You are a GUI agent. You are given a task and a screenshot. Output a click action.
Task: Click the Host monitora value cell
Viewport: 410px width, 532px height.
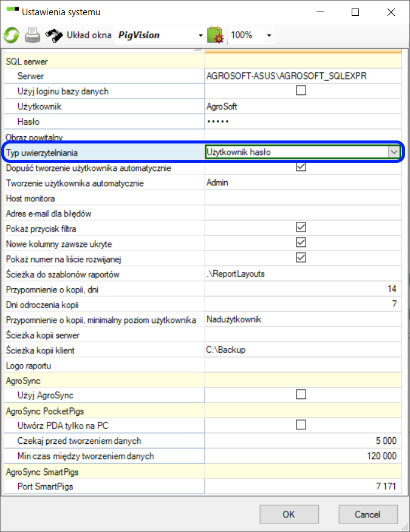[x=303, y=198]
